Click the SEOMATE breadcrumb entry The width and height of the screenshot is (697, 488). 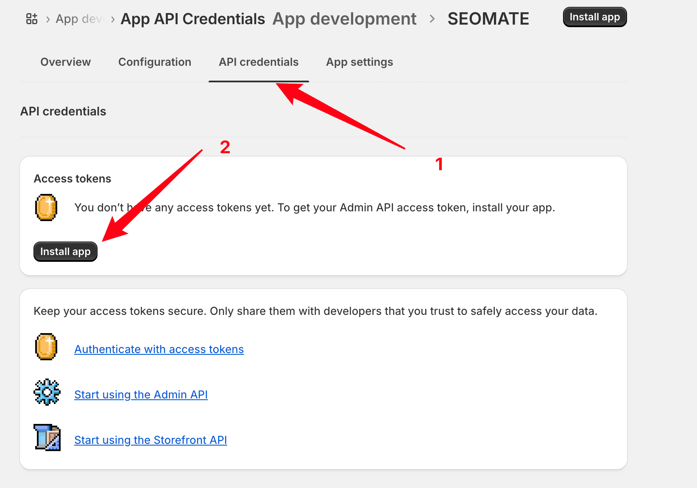pos(488,19)
